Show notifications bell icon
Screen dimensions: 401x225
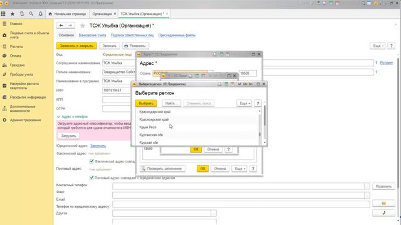click(x=40, y=14)
